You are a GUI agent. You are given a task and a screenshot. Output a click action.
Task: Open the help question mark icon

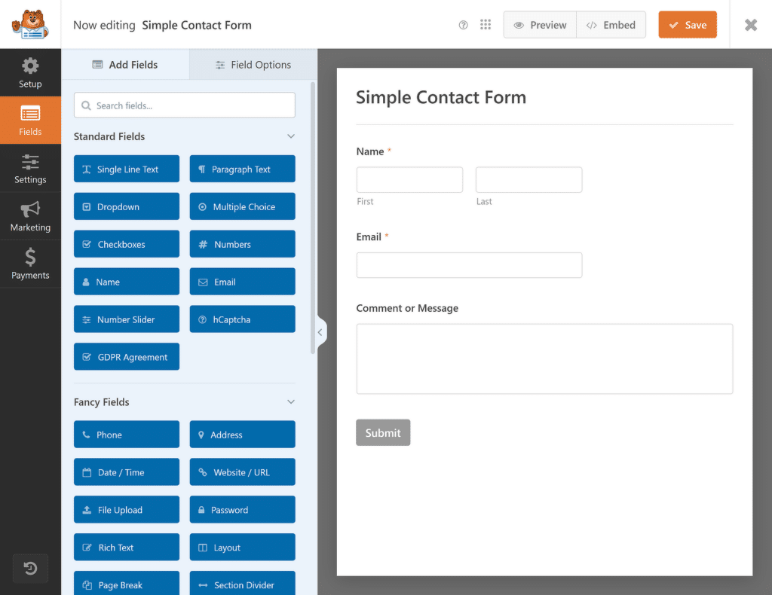click(464, 25)
